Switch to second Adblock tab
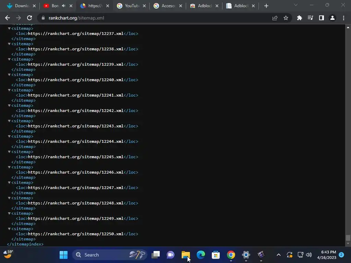Image resolution: width=351 pixels, height=263 pixels. [x=241, y=6]
